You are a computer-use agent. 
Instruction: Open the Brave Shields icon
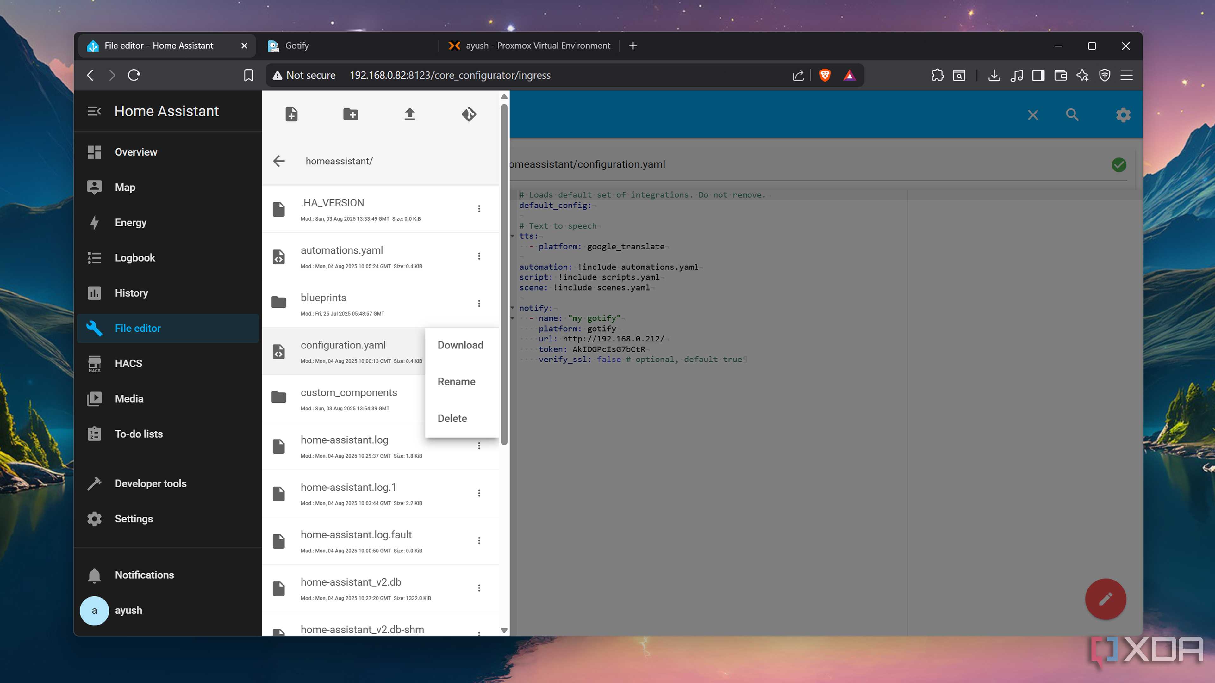pyautogui.click(x=825, y=75)
